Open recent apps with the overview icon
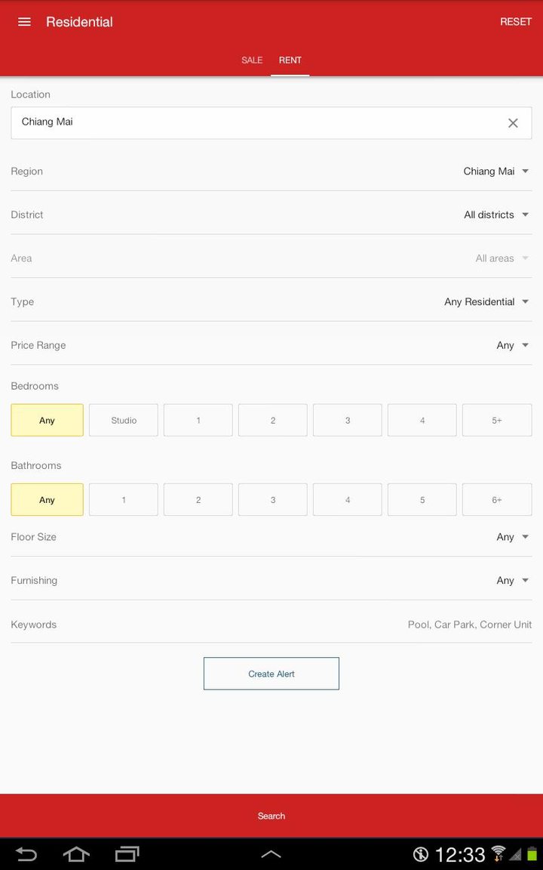The height and width of the screenshot is (870, 543). (126, 853)
